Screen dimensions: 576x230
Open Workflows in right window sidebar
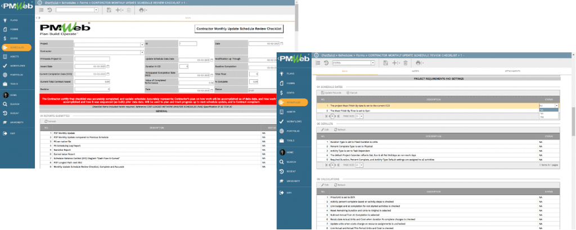click(x=292, y=121)
